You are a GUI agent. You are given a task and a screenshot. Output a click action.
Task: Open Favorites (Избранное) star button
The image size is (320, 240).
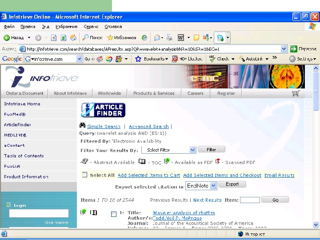click(122, 37)
